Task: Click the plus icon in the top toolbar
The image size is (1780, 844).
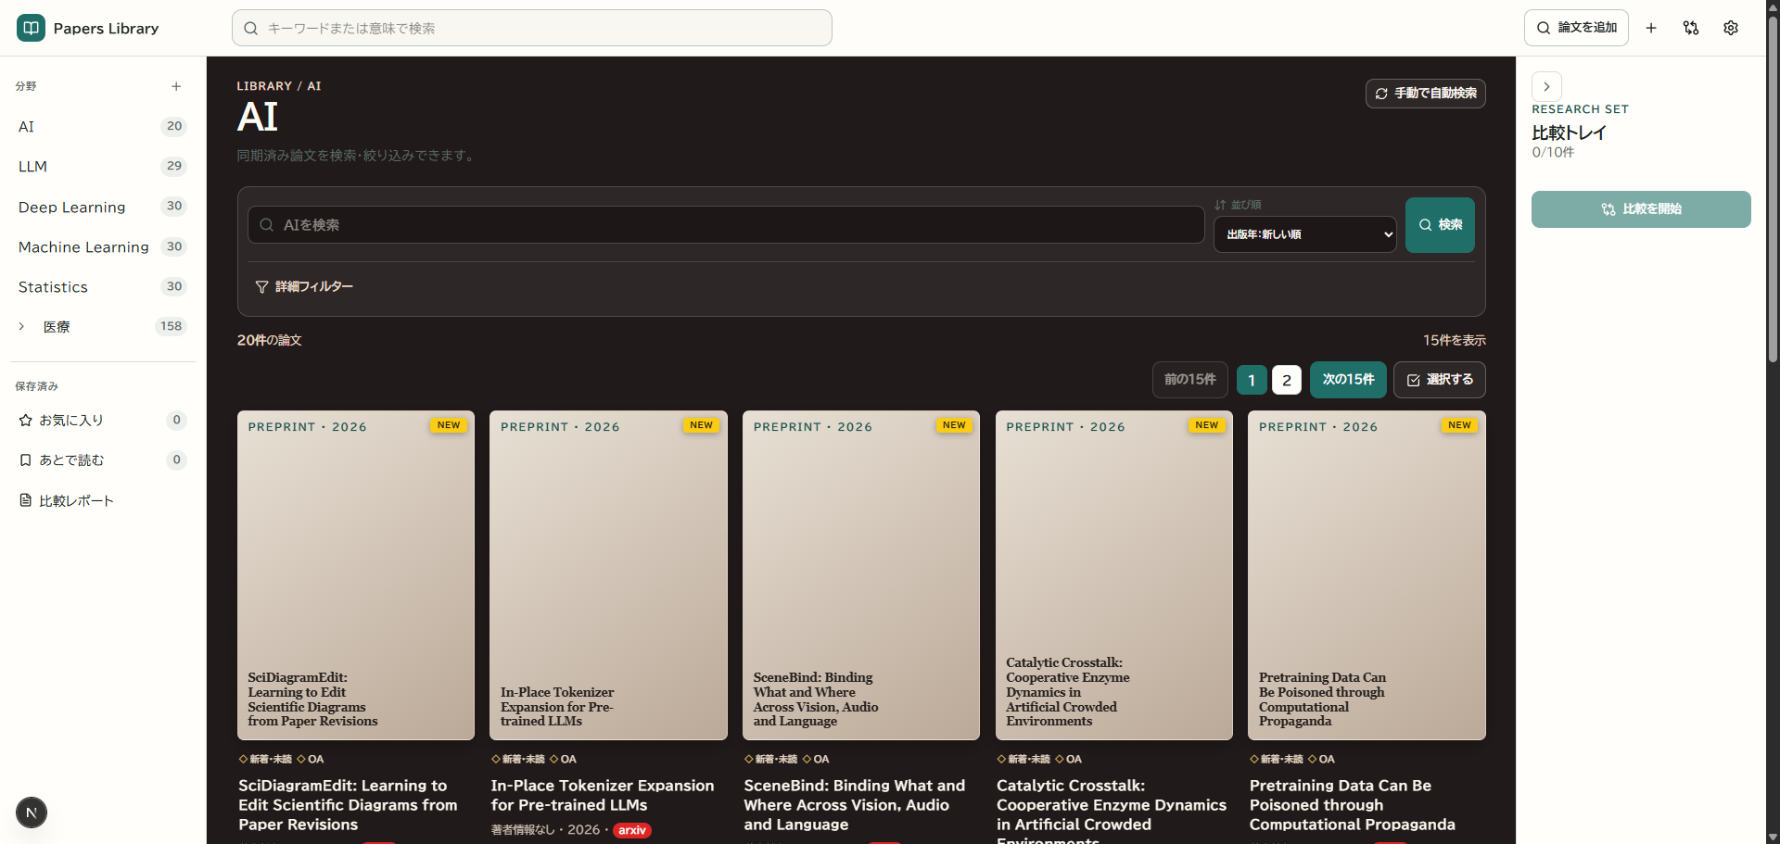Action: coord(1651,28)
